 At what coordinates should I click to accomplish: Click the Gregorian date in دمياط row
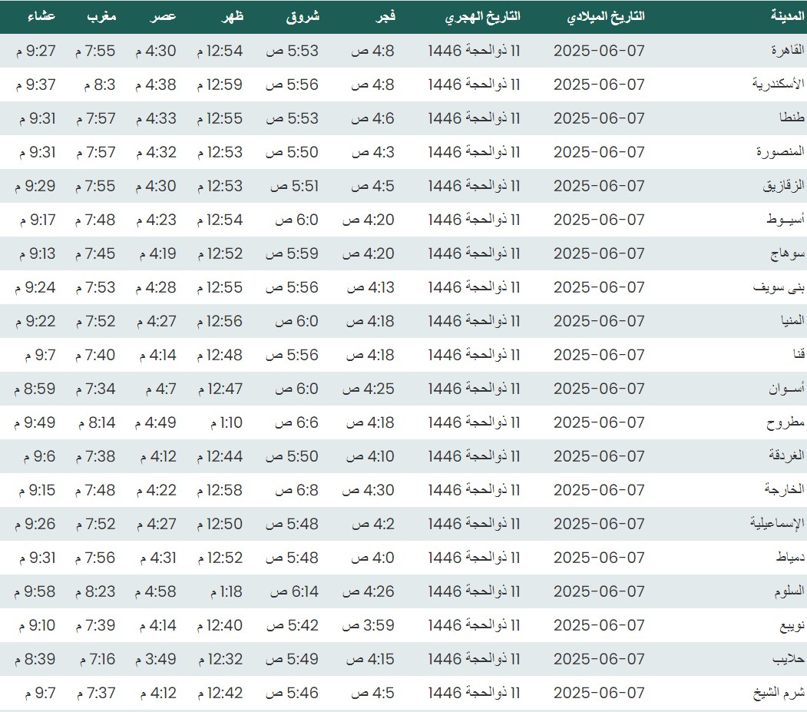pyautogui.click(x=599, y=558)
